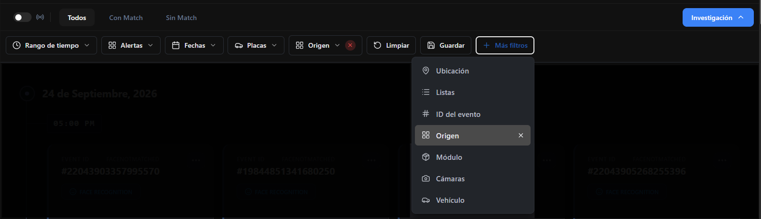Click the cube icon beside Módulo
The image size is (761, 219).
(426, 156)
